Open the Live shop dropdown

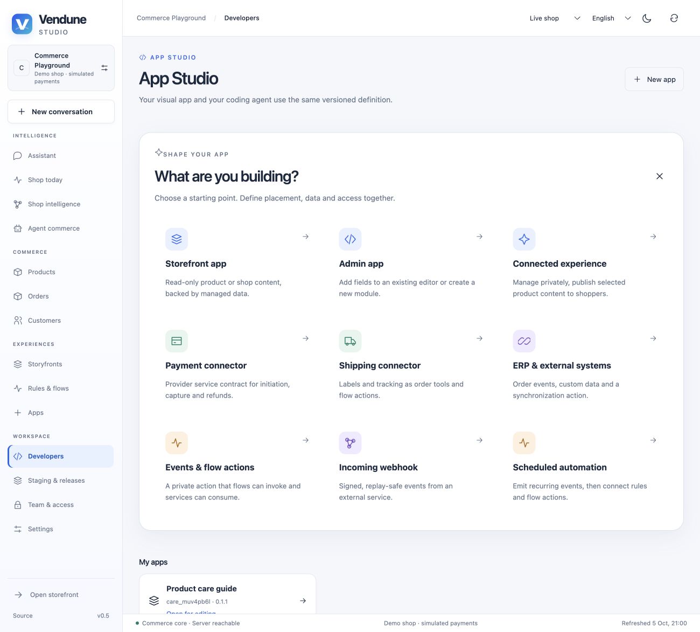tap(555, 18)
